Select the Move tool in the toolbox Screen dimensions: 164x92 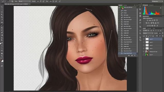click(x=2, y=7)
